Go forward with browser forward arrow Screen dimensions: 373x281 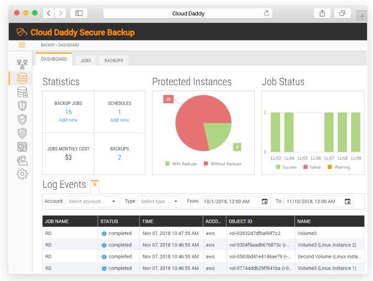point(60,13)
